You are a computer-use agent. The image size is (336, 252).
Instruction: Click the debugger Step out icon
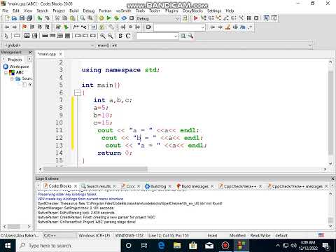click(x=226, y=18)
